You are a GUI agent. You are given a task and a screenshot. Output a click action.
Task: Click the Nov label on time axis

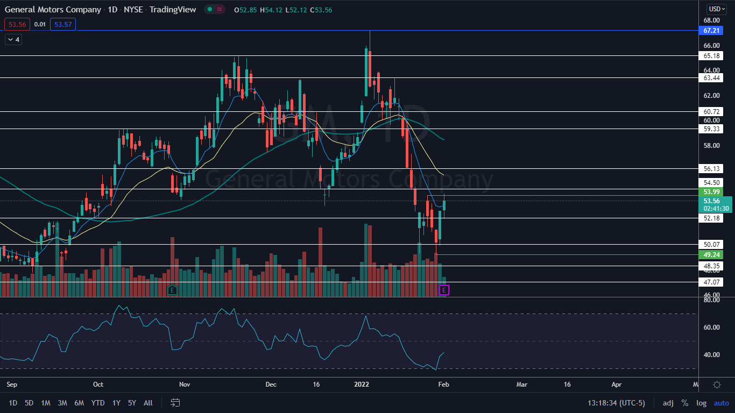tap(185, 384)
